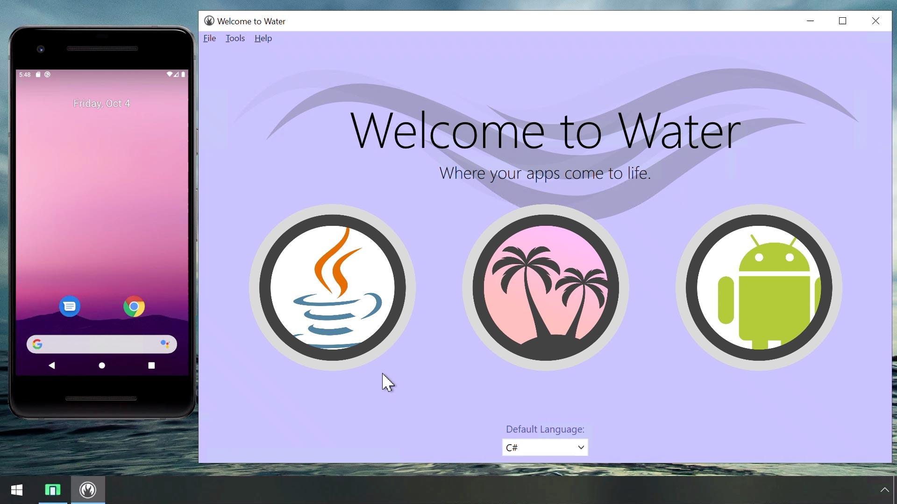
Task: Open the Android robot project icon
Action: point(759,287)
